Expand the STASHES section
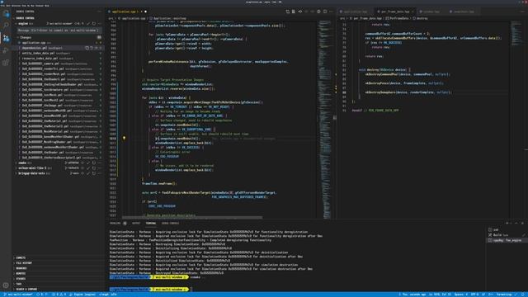This screenshot has width=528, height=297. [21, 279]
